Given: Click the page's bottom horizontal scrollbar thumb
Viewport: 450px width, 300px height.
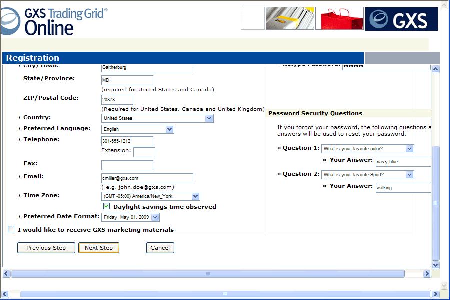Looking at the screenshot, I should pos(225,294).
